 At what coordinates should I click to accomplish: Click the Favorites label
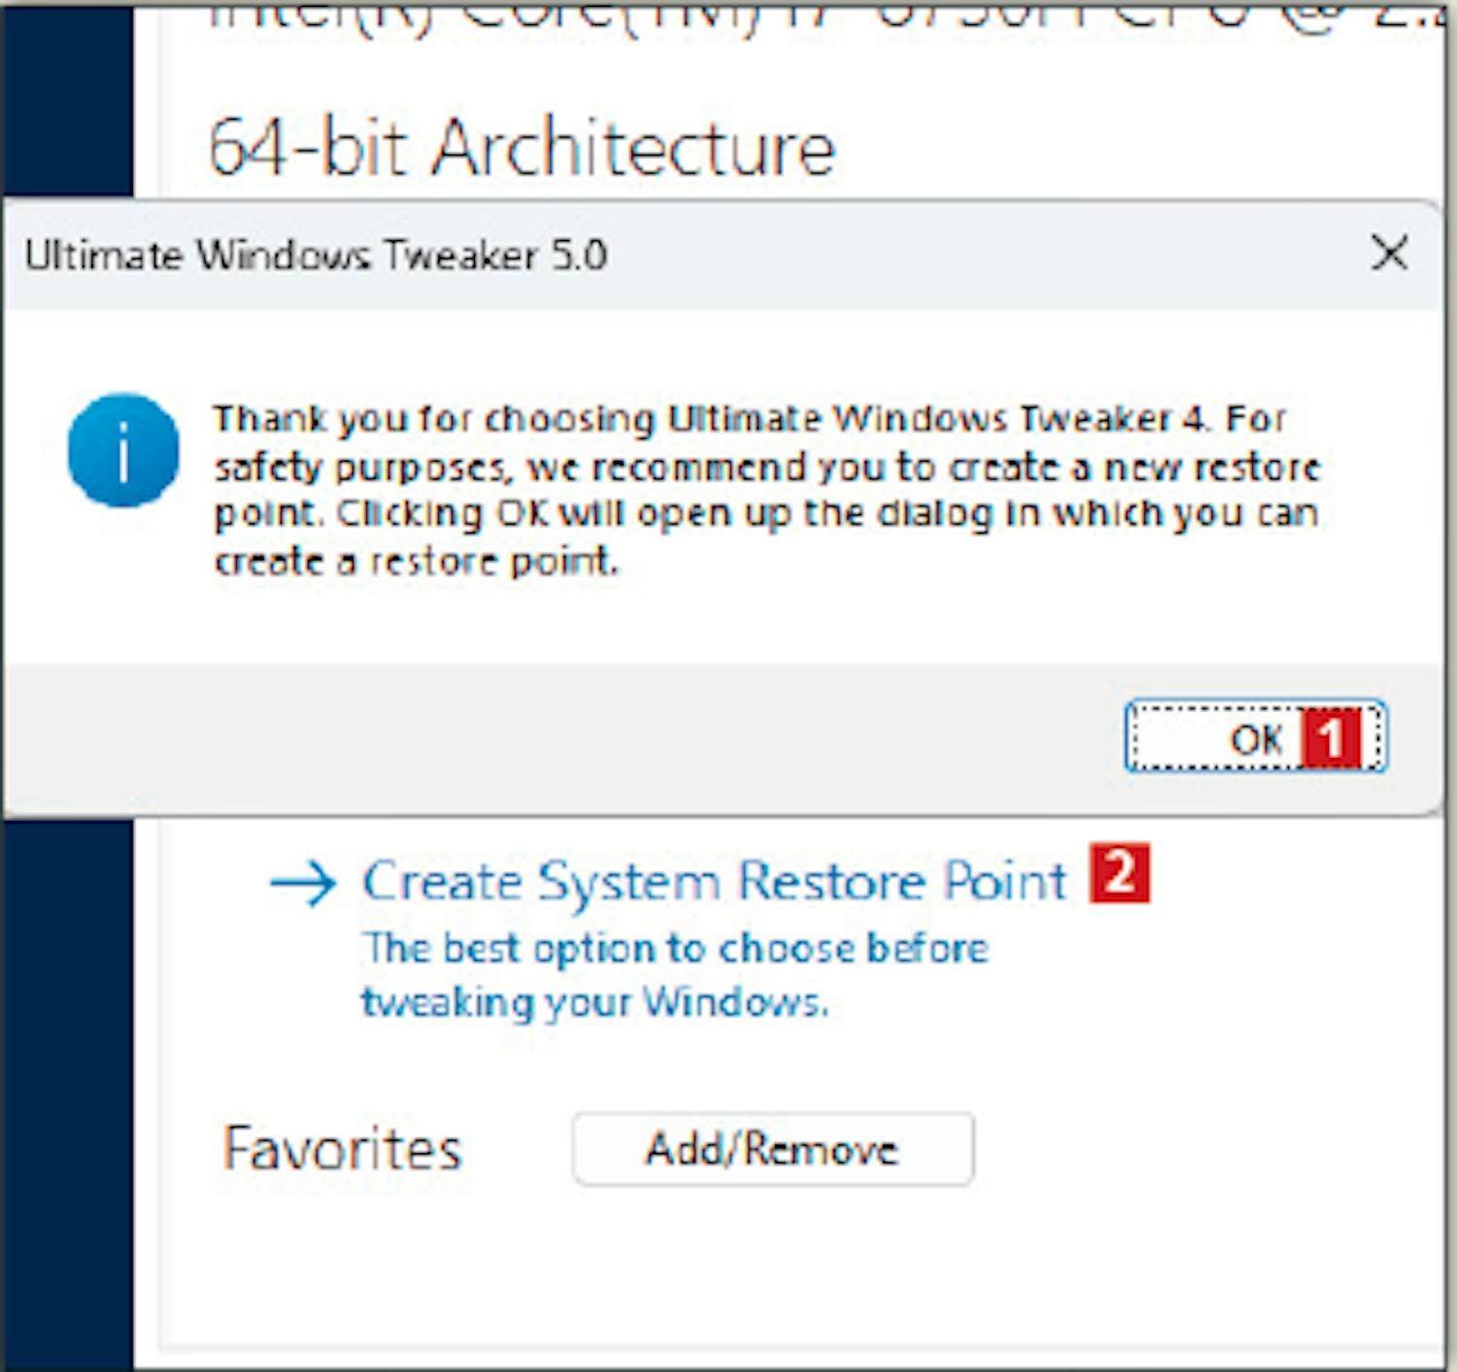(342, 1149)
